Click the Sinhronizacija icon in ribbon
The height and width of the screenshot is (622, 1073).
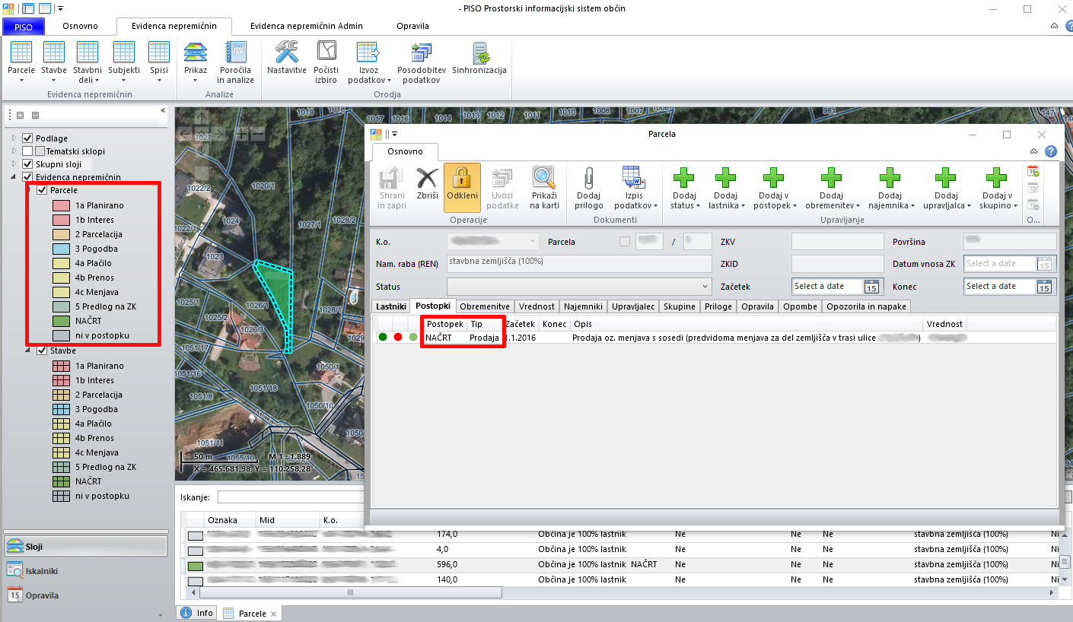pos(479,53)
